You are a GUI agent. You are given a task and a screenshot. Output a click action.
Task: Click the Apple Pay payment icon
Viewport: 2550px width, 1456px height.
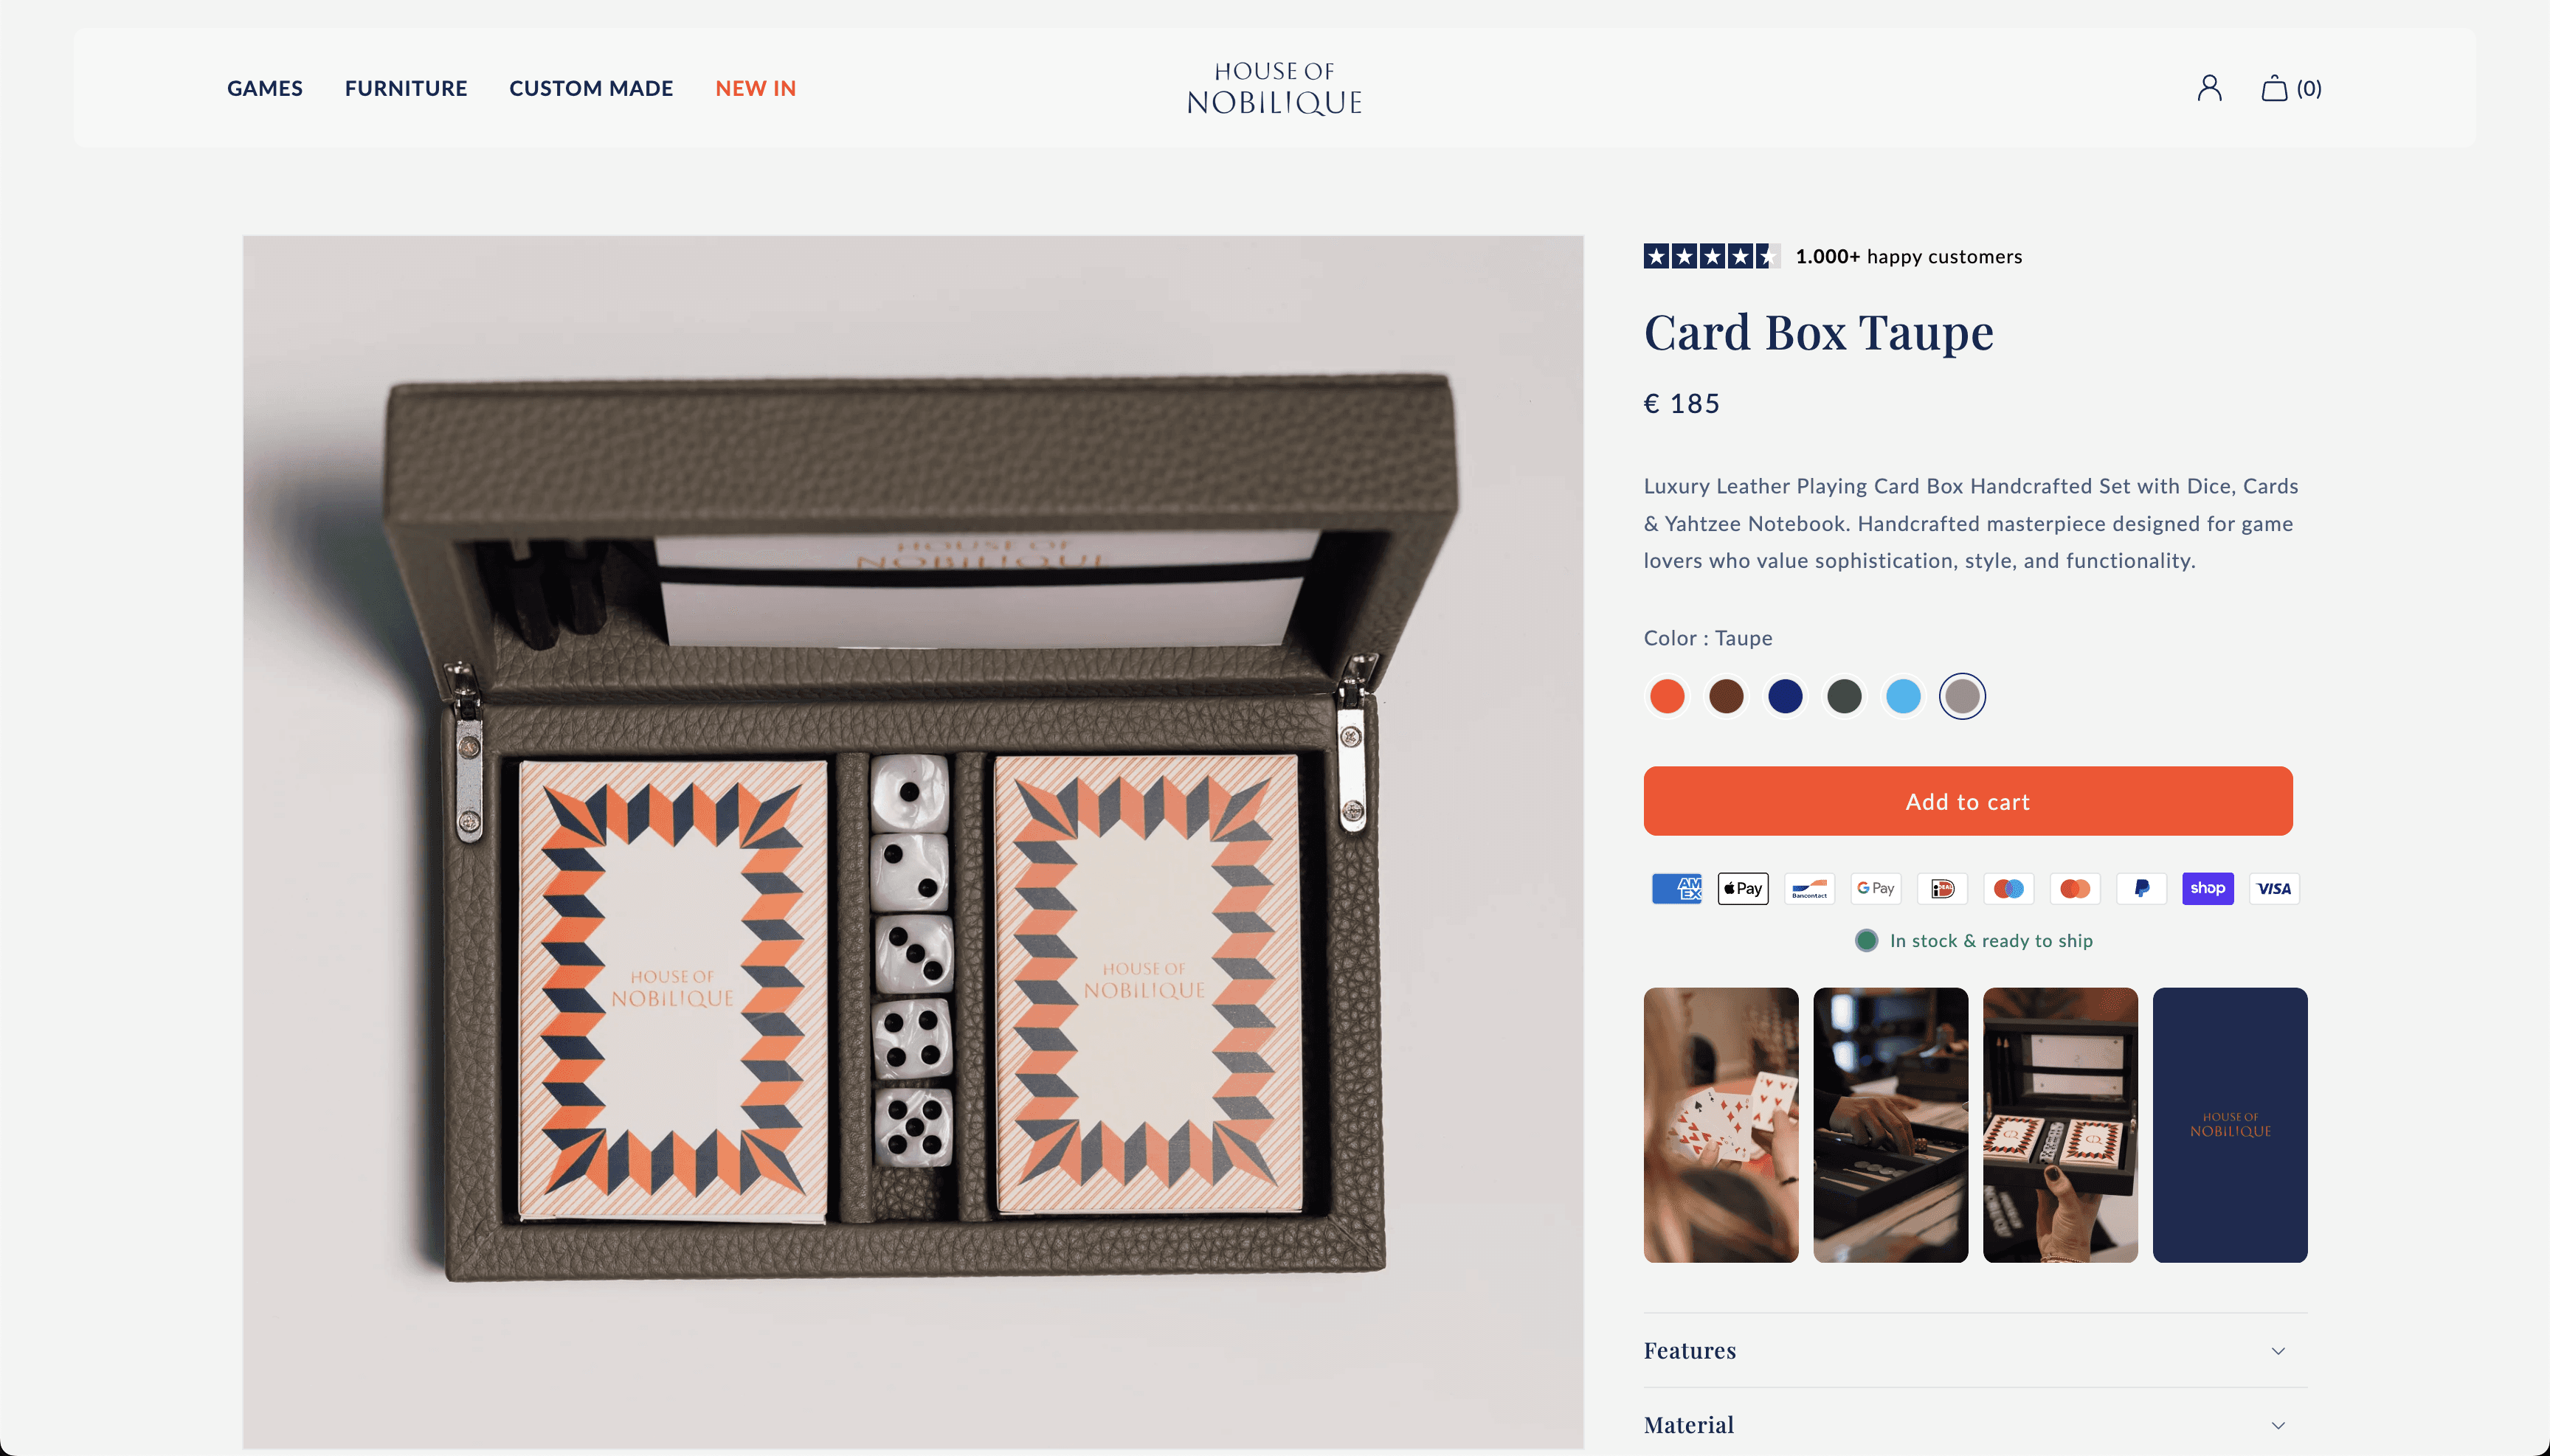[1743, 888]
